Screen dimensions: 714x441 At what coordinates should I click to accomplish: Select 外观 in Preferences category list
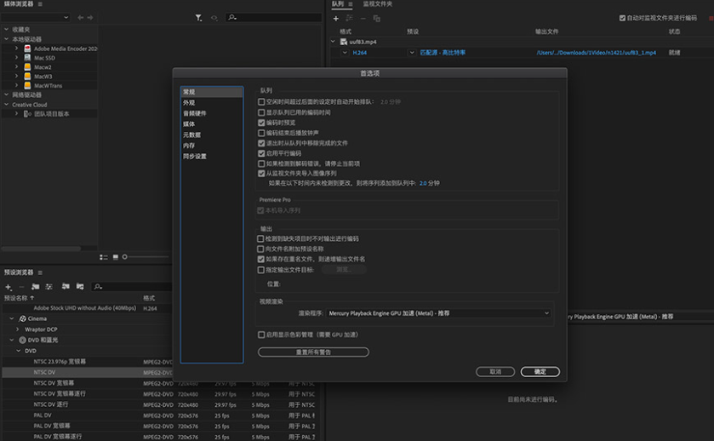pos(212,103)
